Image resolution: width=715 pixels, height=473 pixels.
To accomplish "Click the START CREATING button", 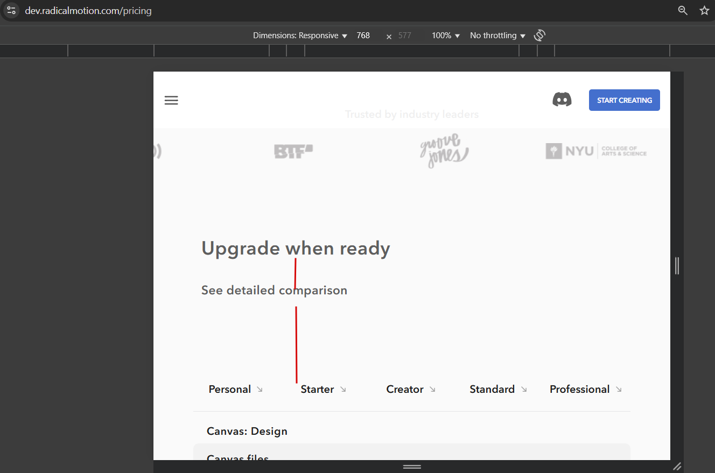I will click(625, 100).
